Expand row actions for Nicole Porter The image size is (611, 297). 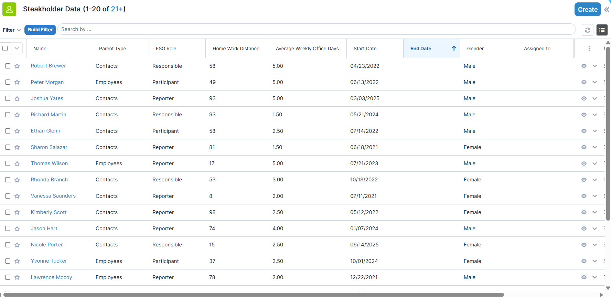(594, 245)
